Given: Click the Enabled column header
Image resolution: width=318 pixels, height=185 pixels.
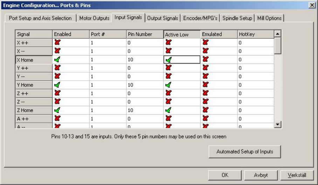Looking at the screenshot, I should pos(71,34).
